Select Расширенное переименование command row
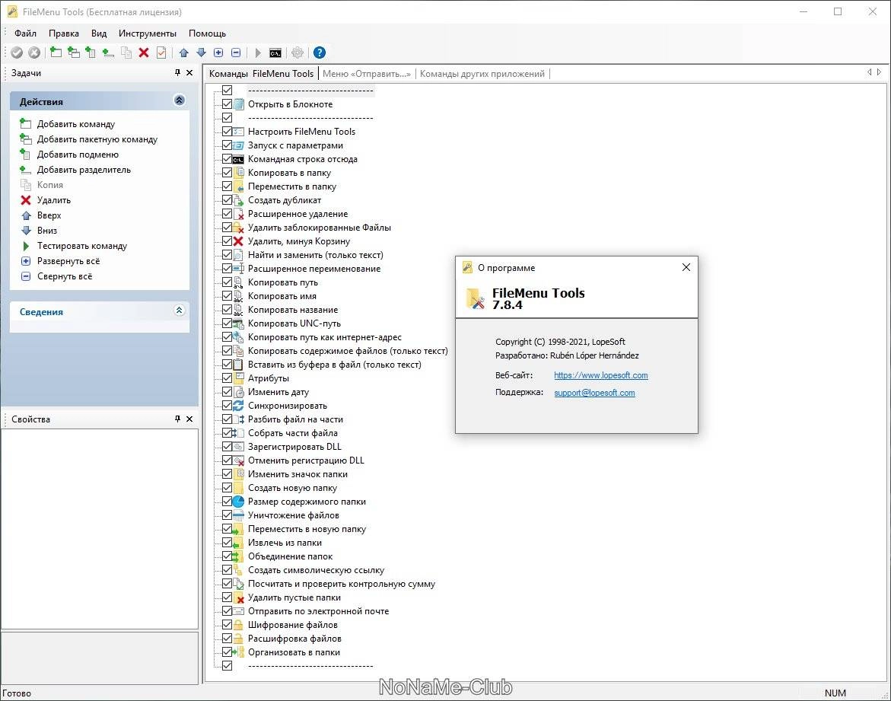Screen dimensions: 891x701 click(313, 269)
